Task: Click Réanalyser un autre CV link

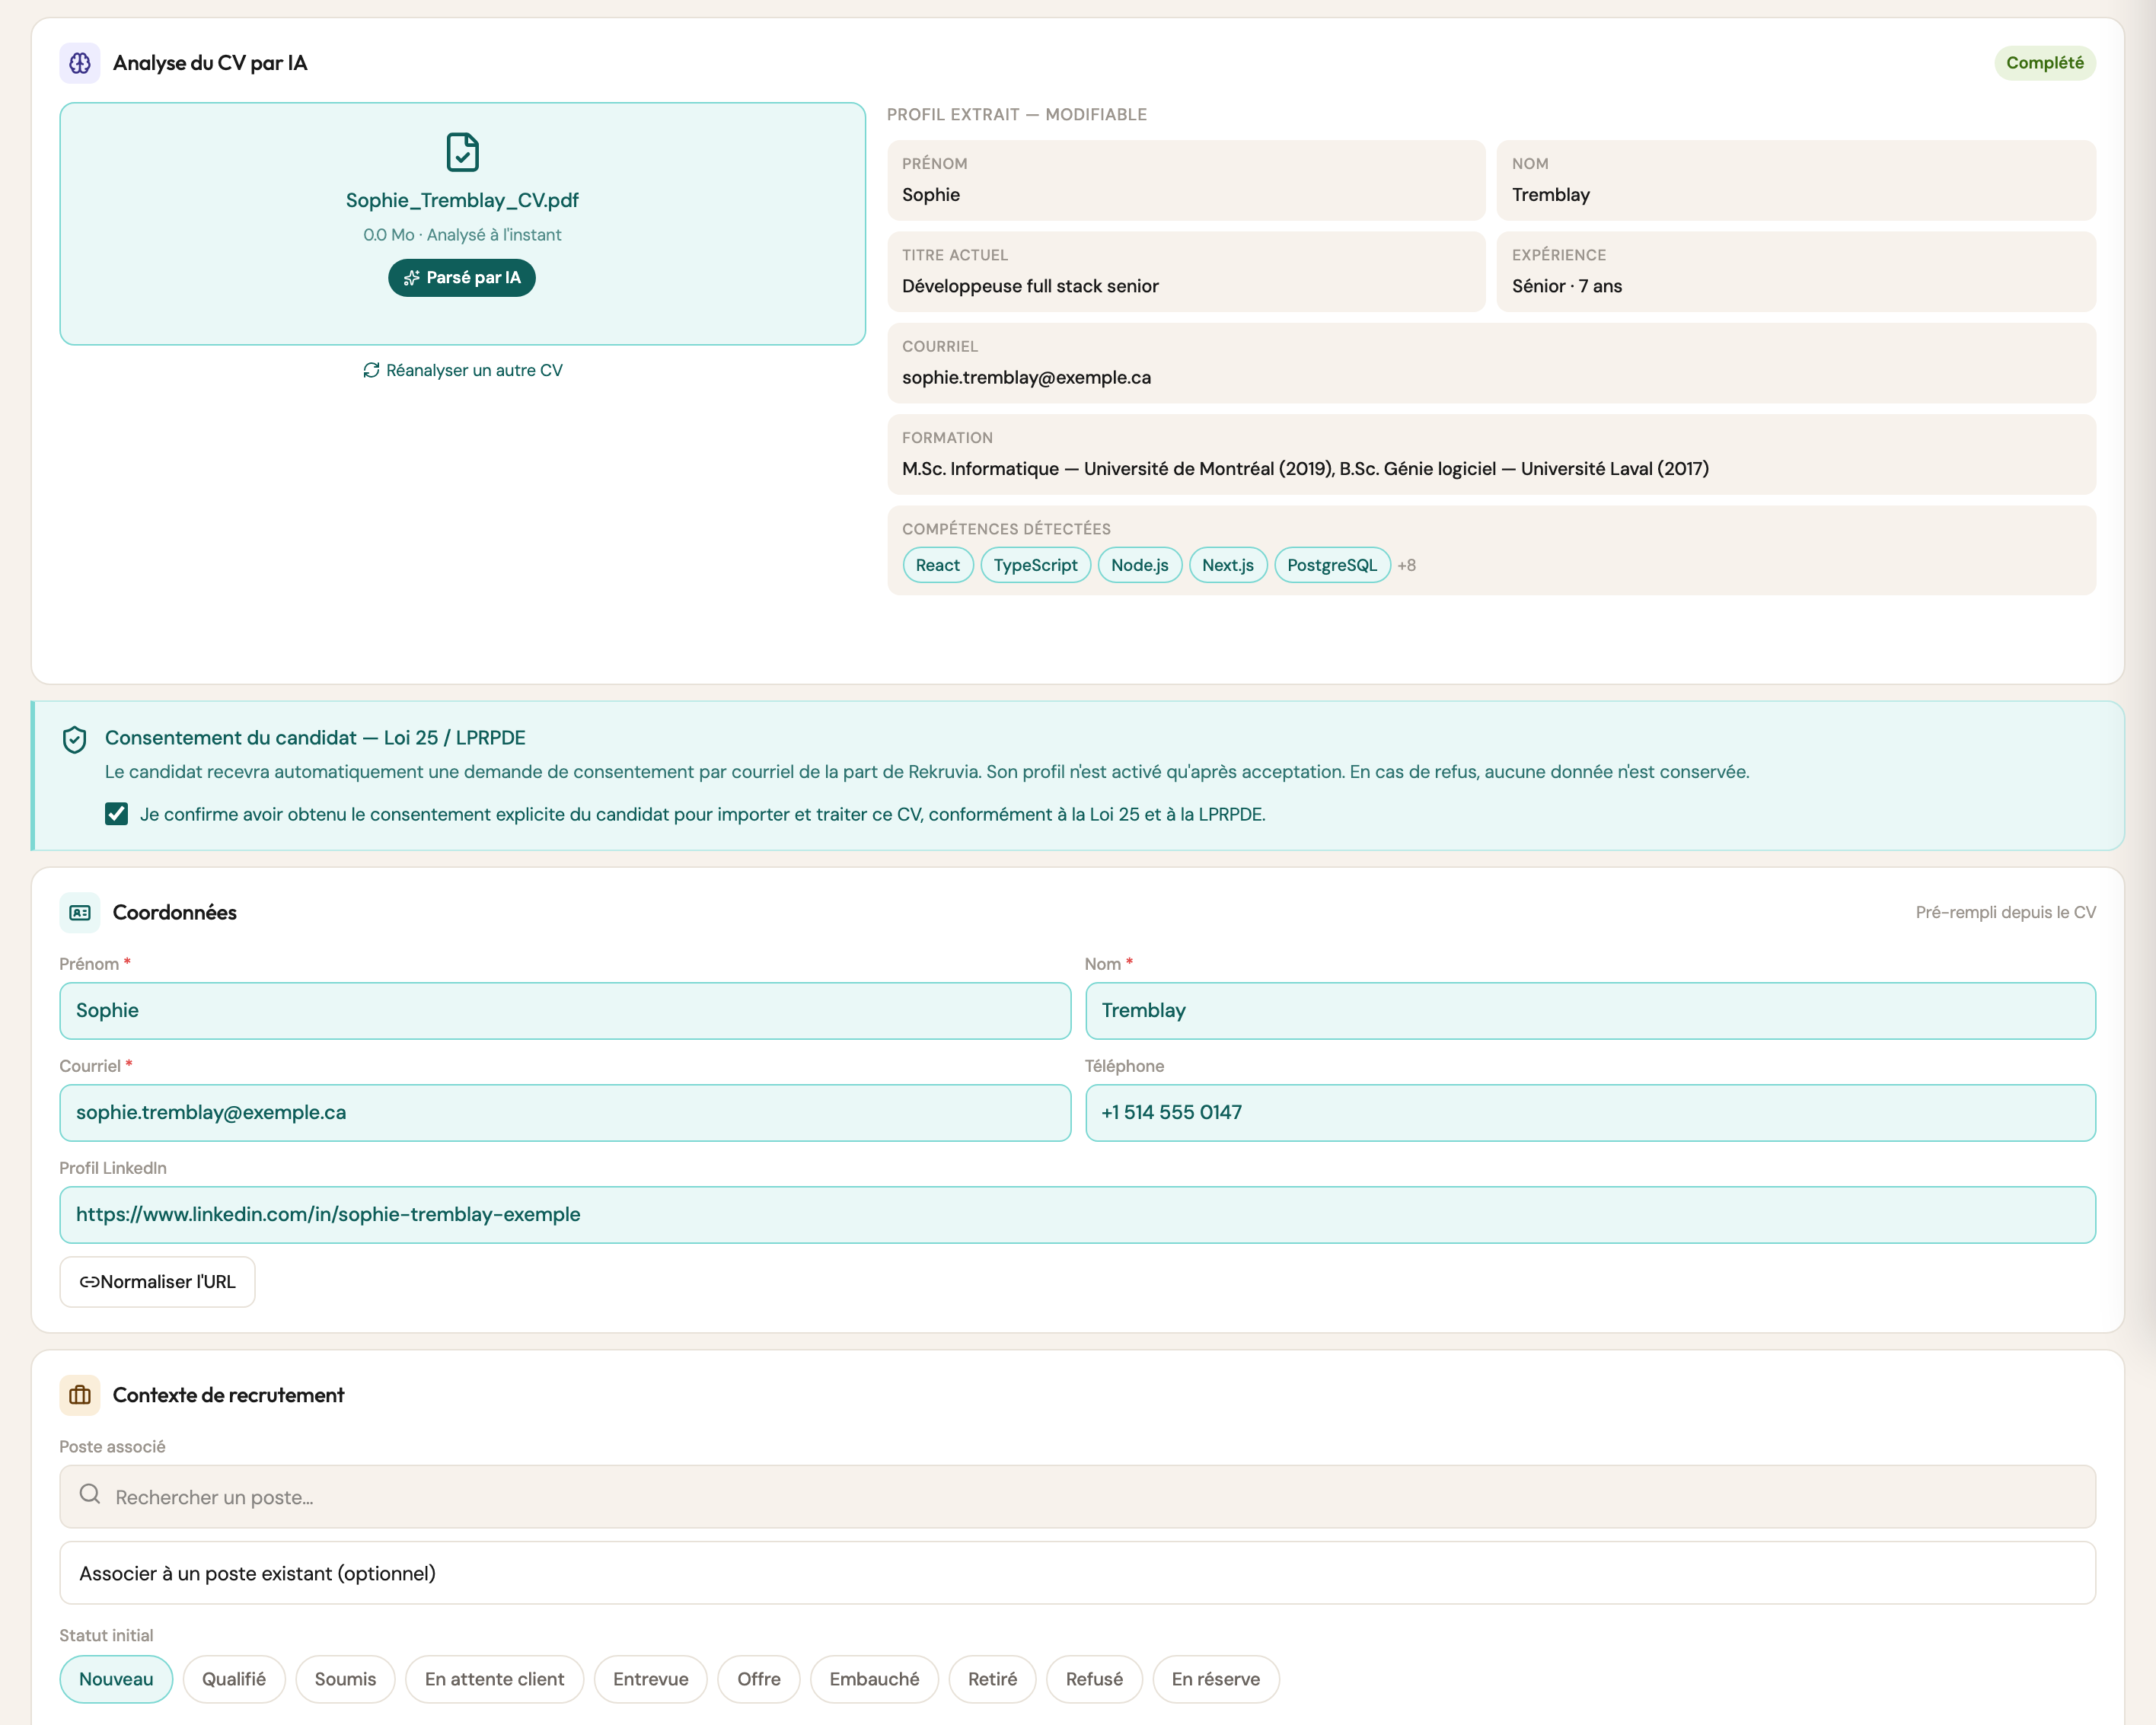Action: click(462, 370)
